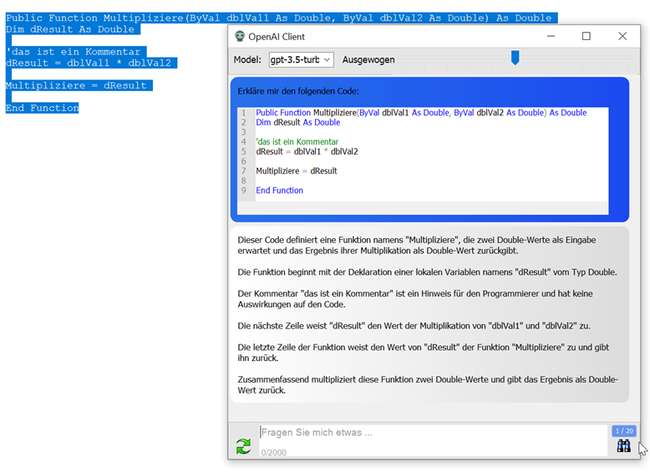The image size is (650, 473).
Task: Click code line 'Dim dResult As Double' in chat
Action: 297,123
